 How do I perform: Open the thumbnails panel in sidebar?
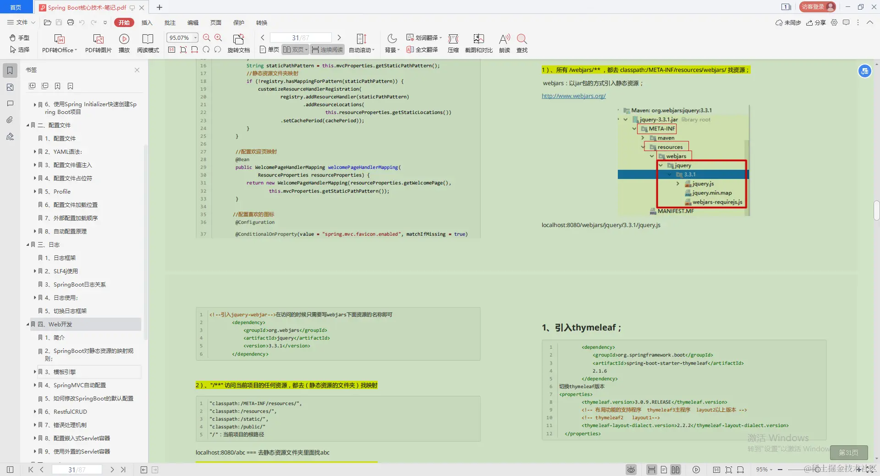[10, 87]
